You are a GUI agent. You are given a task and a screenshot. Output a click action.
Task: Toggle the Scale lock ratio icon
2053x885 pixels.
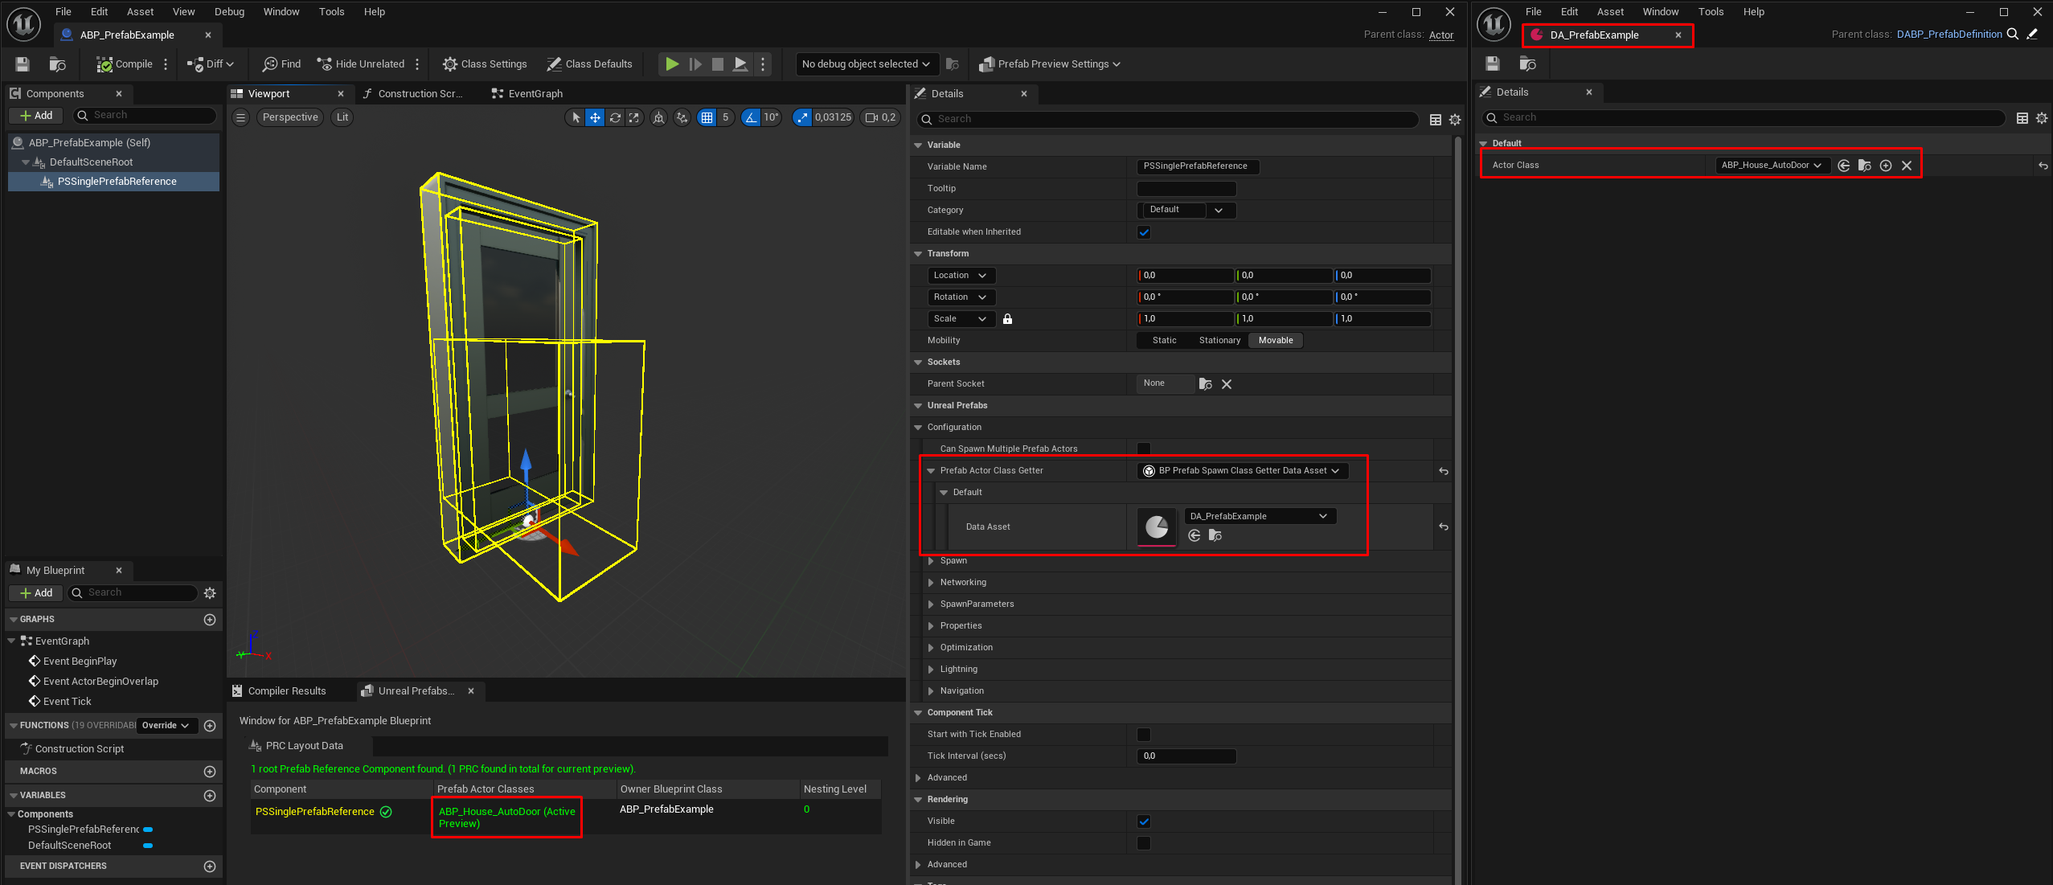coord(1007,319)
